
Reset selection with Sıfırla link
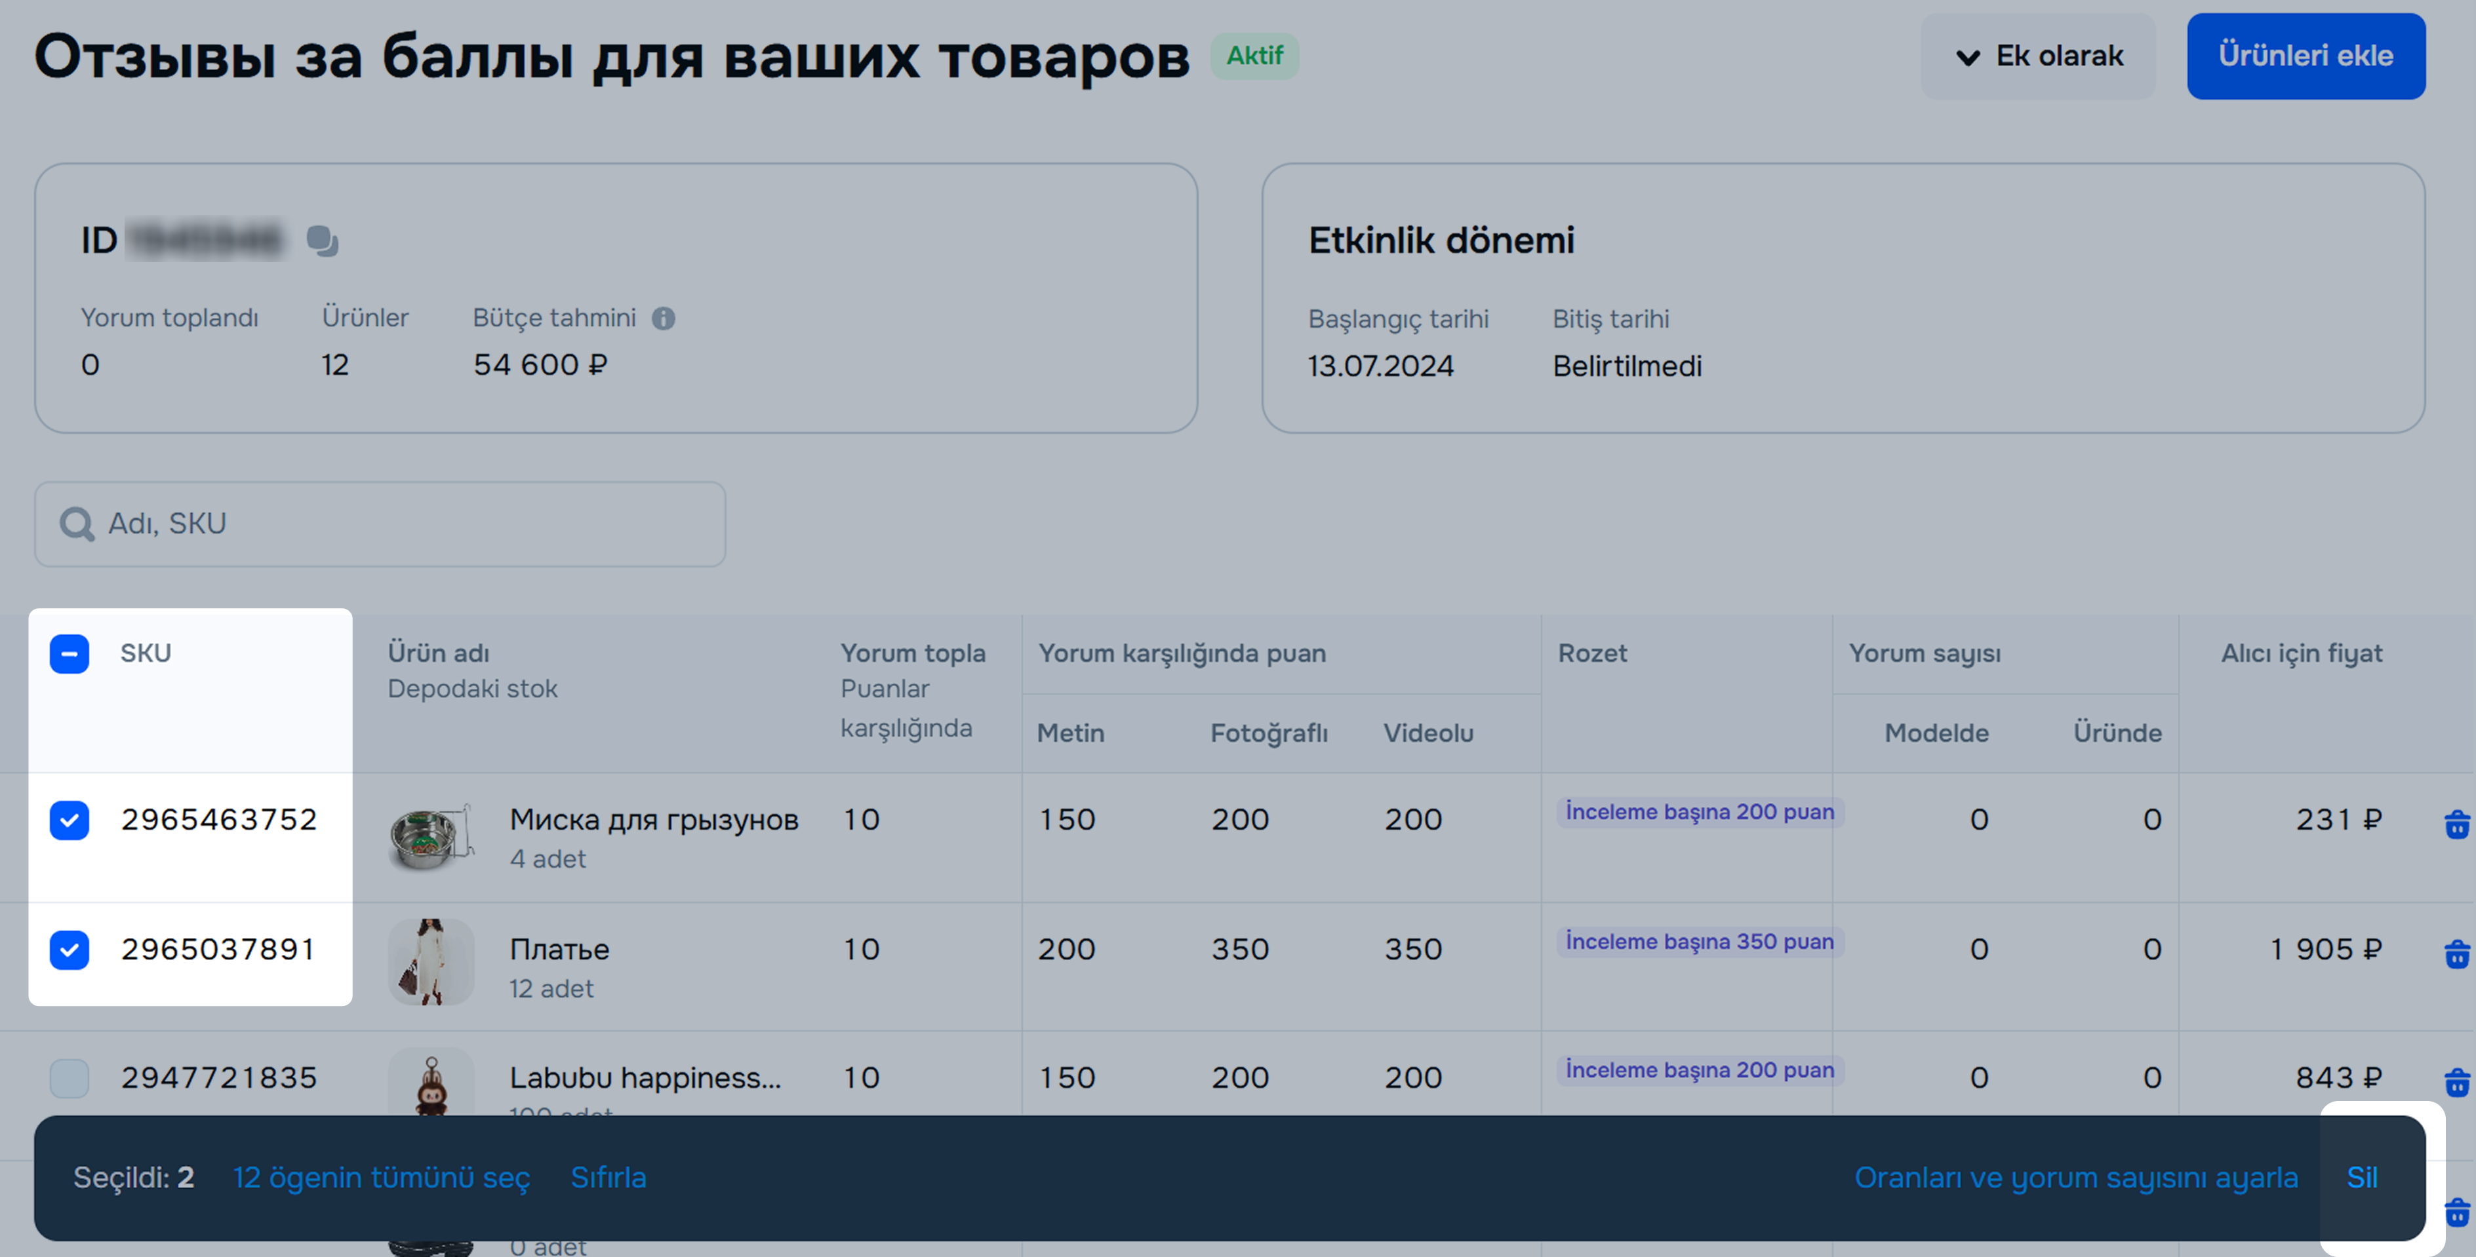(607, 1177)
